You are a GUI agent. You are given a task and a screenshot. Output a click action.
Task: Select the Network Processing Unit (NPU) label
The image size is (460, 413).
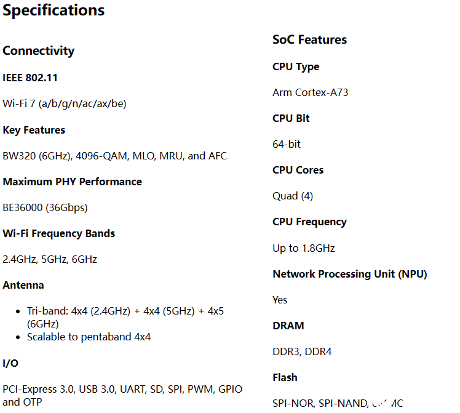tap(349, 274)
